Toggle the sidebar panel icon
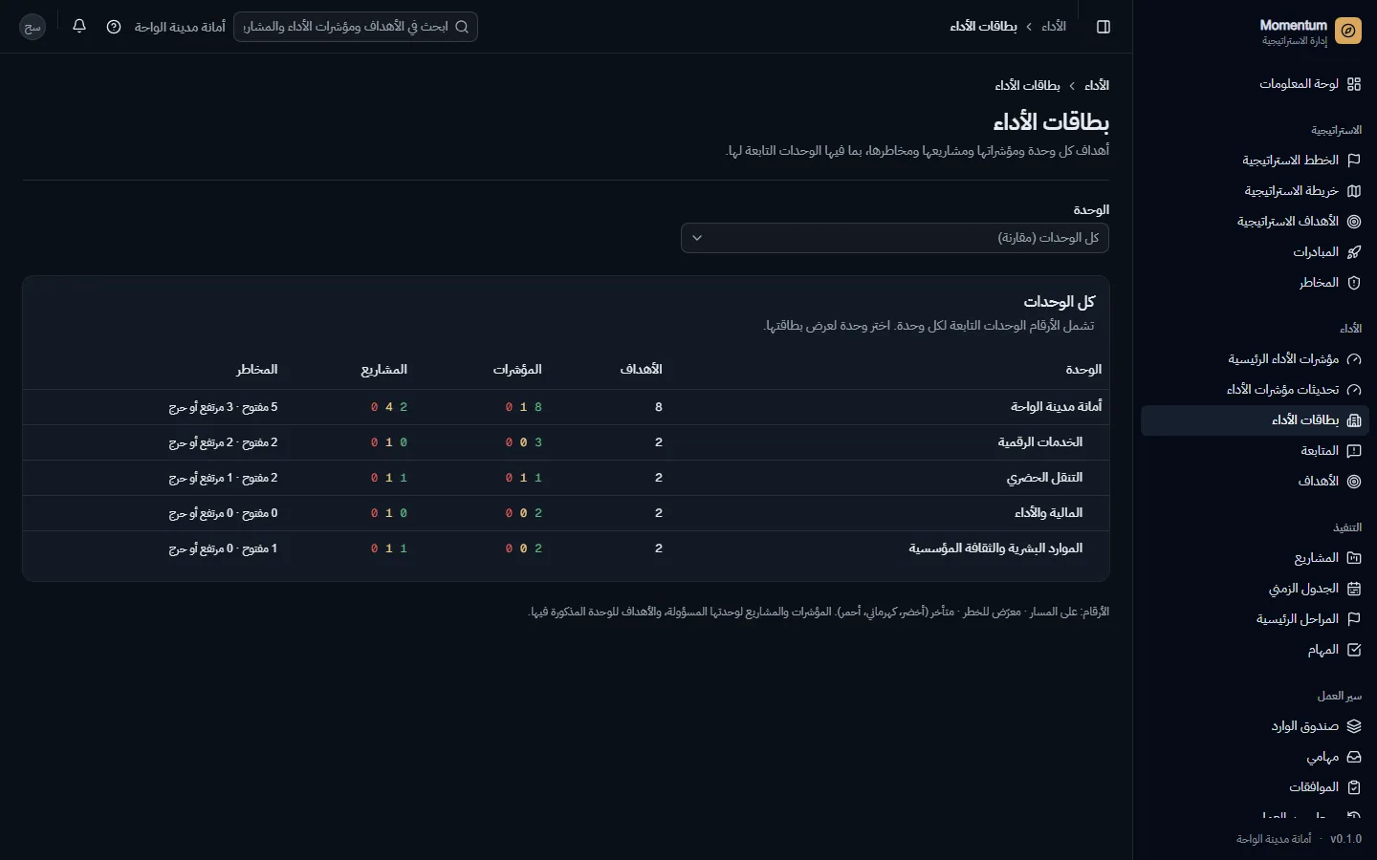Image resolution: width=1377 pixels, height=860 pixels. [x=1104, y=27]
